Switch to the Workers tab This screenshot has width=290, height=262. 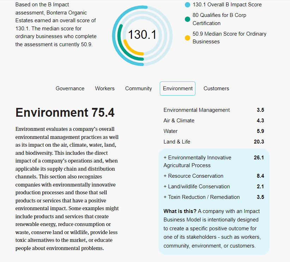[105, 89]
